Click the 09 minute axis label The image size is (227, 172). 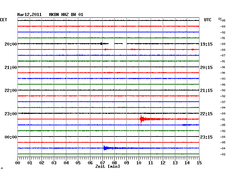126,163
